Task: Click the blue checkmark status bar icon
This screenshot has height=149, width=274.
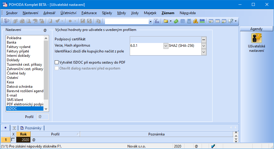Action: pyautogui.click(x=213, y=146)
